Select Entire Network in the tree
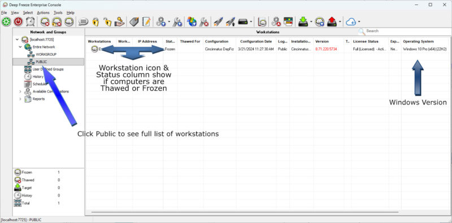 click(44, 47)
